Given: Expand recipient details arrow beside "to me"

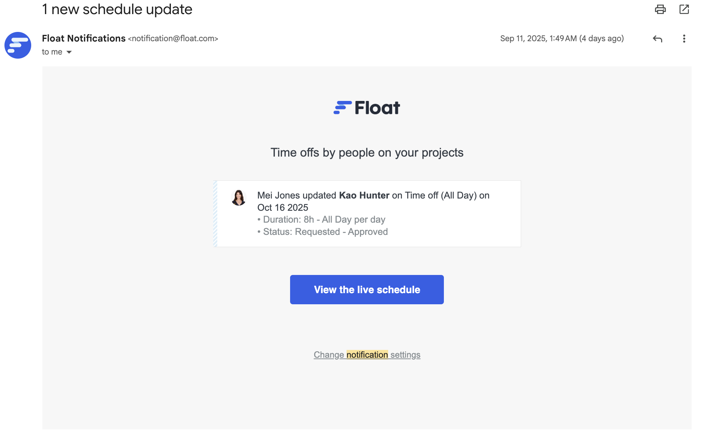Looking at the screenshot, I should pyautogui.click(x=69, y=52).
